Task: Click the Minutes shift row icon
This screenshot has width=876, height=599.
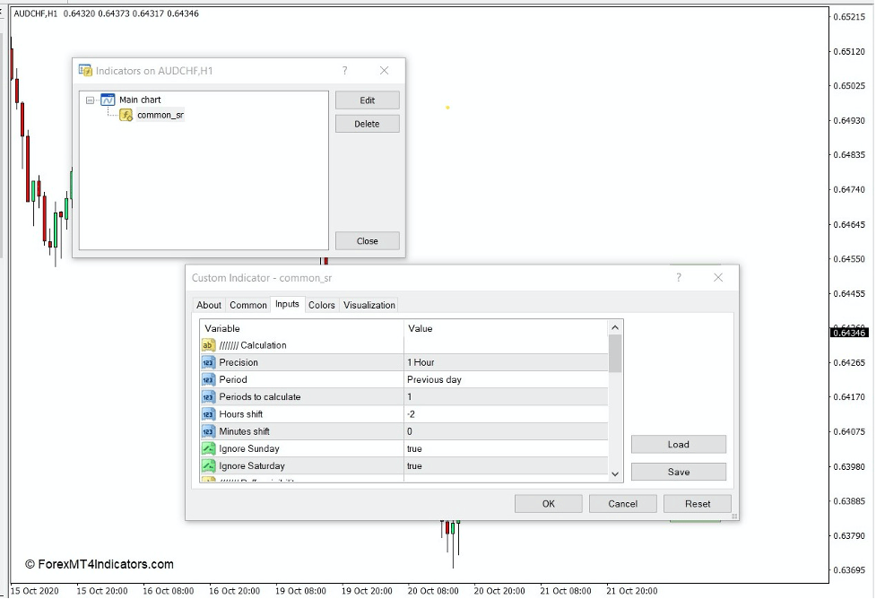Action: [x=209, y=431]
